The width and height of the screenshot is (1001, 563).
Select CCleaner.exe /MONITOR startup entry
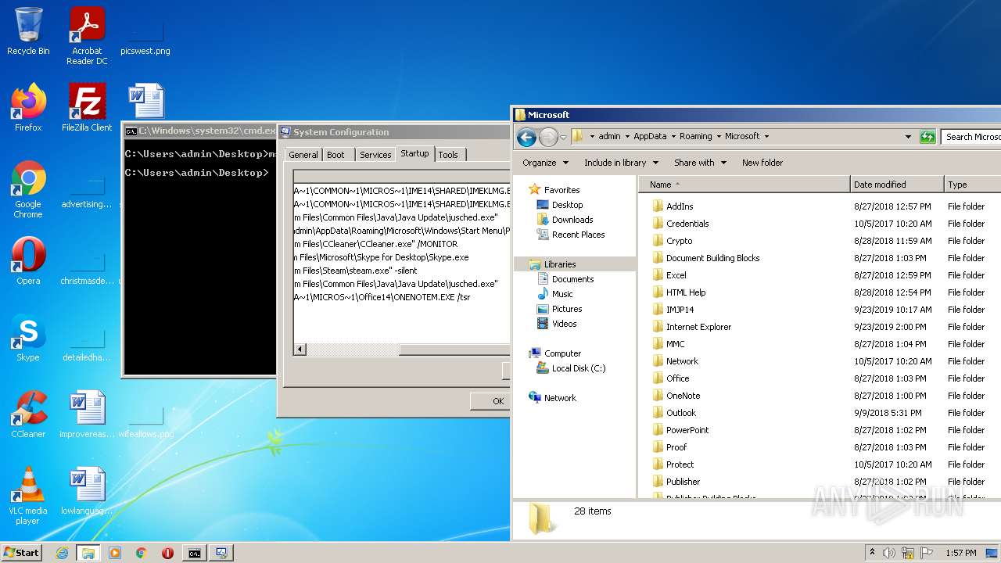coord(402,244)
